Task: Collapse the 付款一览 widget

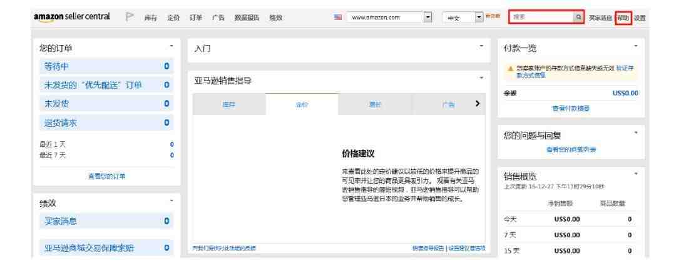Action: 636,46
